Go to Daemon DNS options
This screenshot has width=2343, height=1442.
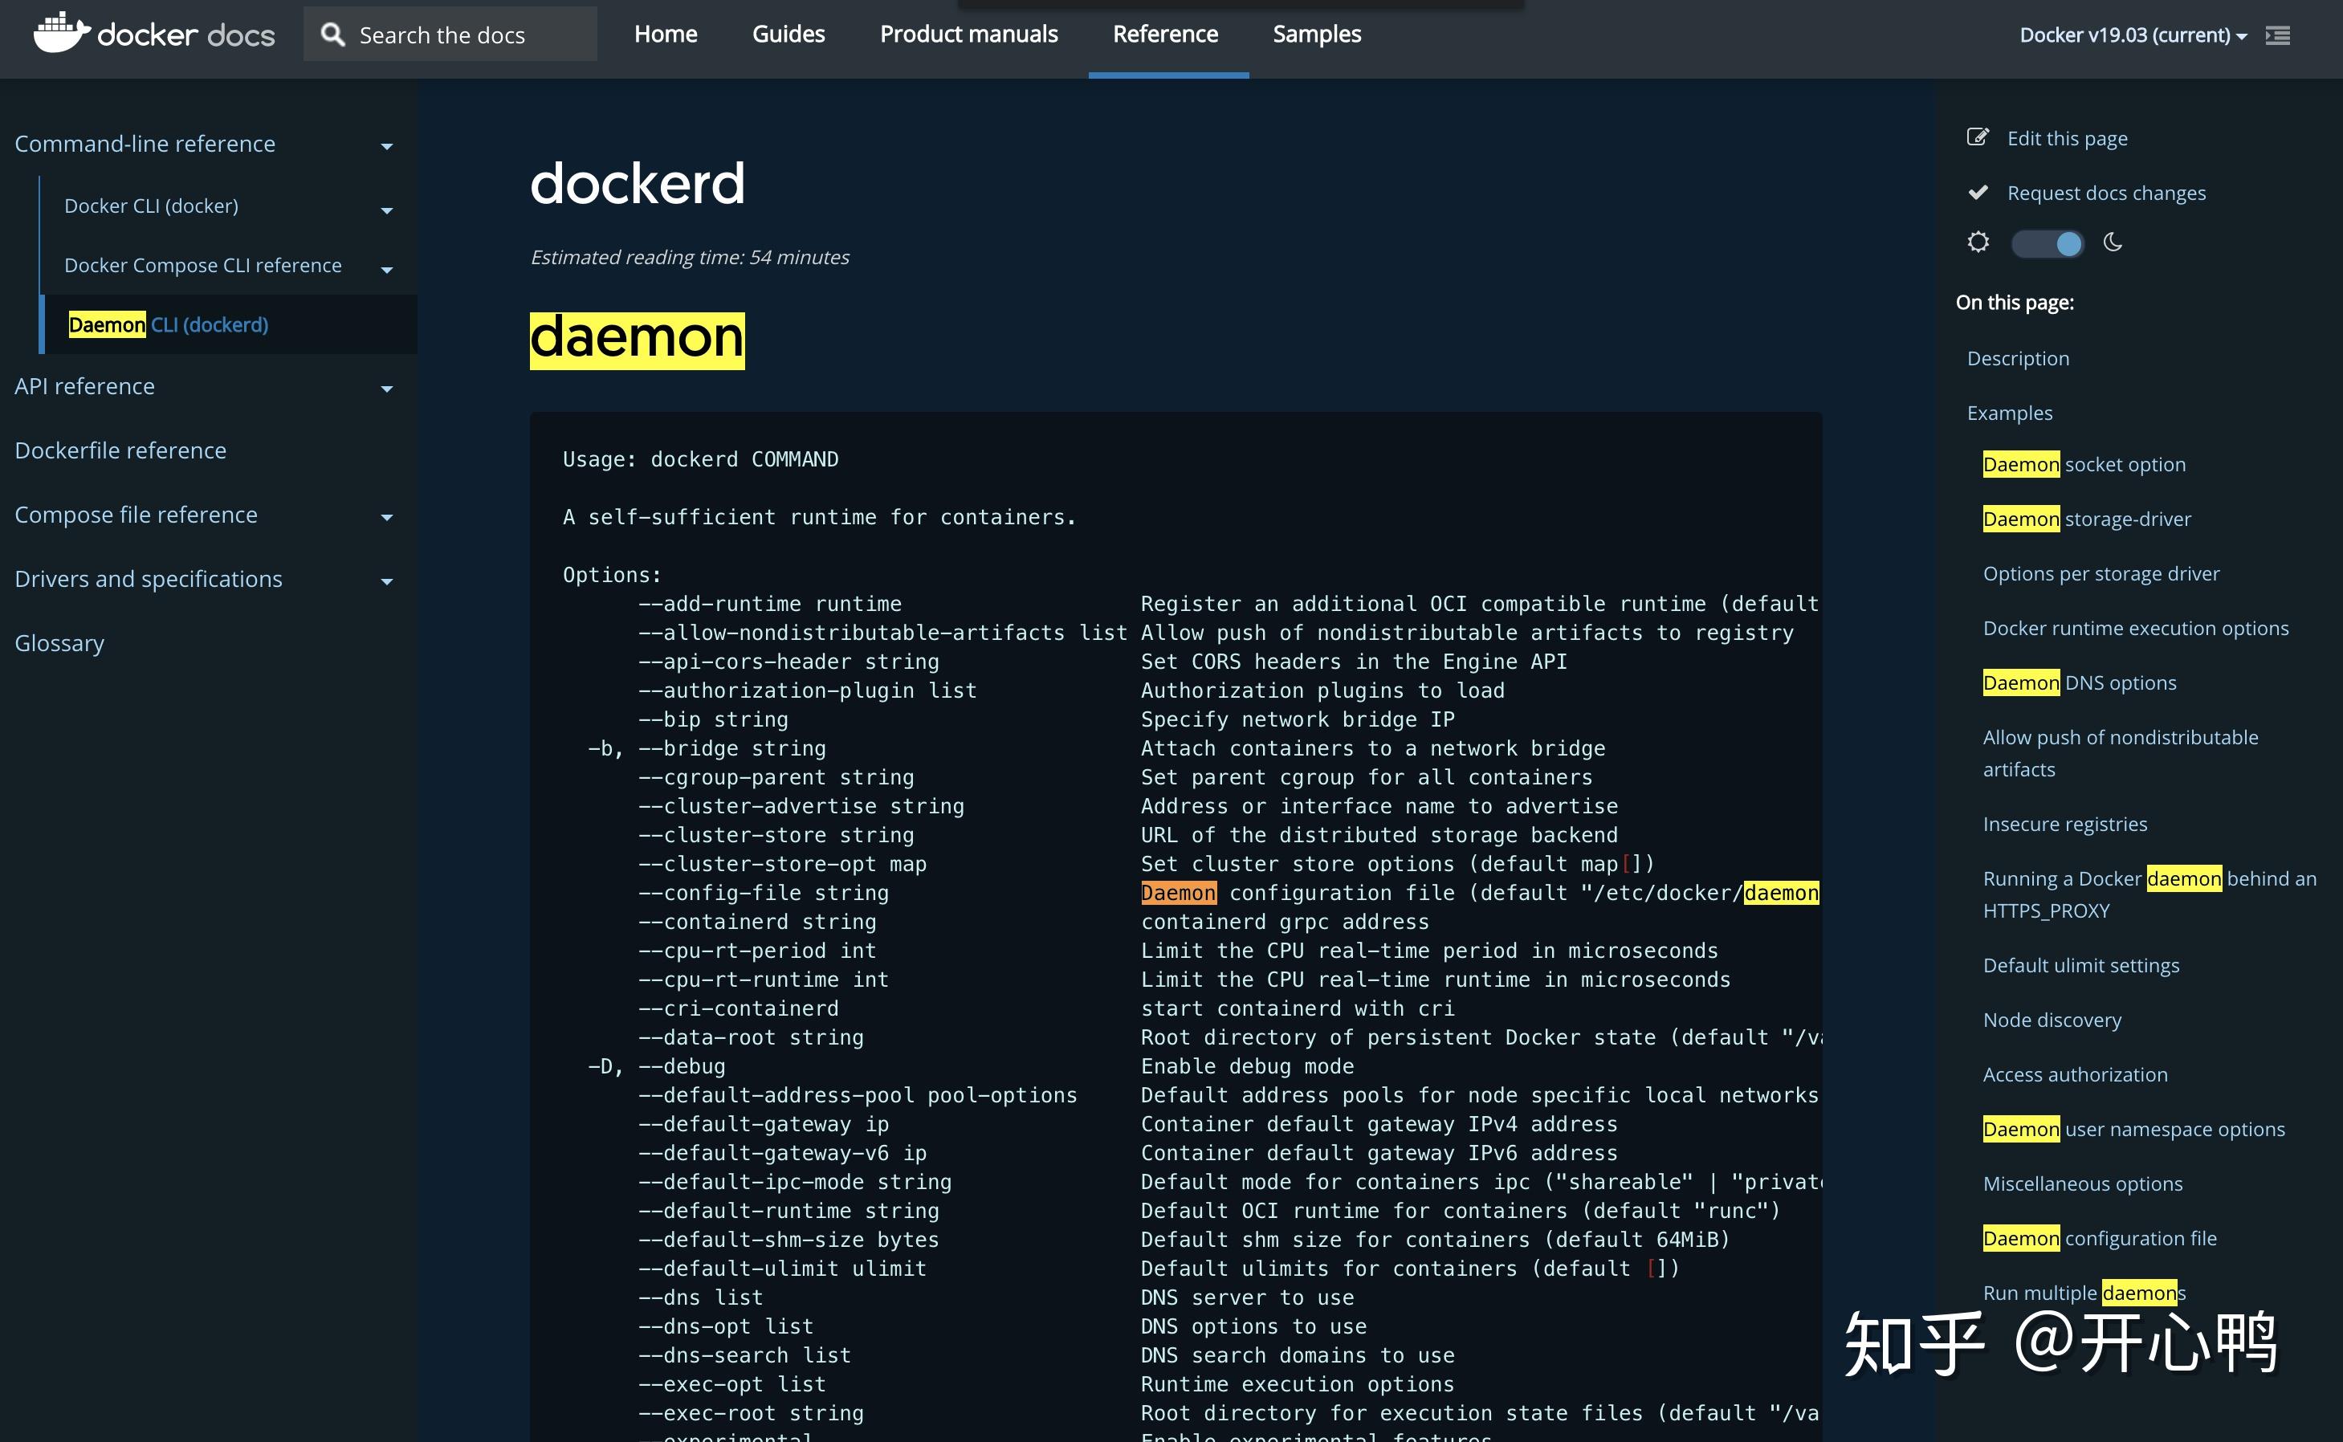(2079, 682)
